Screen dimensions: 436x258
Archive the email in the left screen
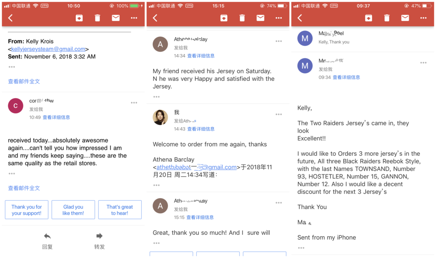(x=79, y=18)
